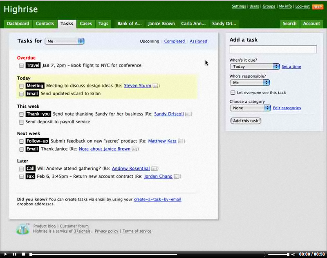
Task: Open the Settings link in header
Action: pyautogui.click(x=239, y=6)
